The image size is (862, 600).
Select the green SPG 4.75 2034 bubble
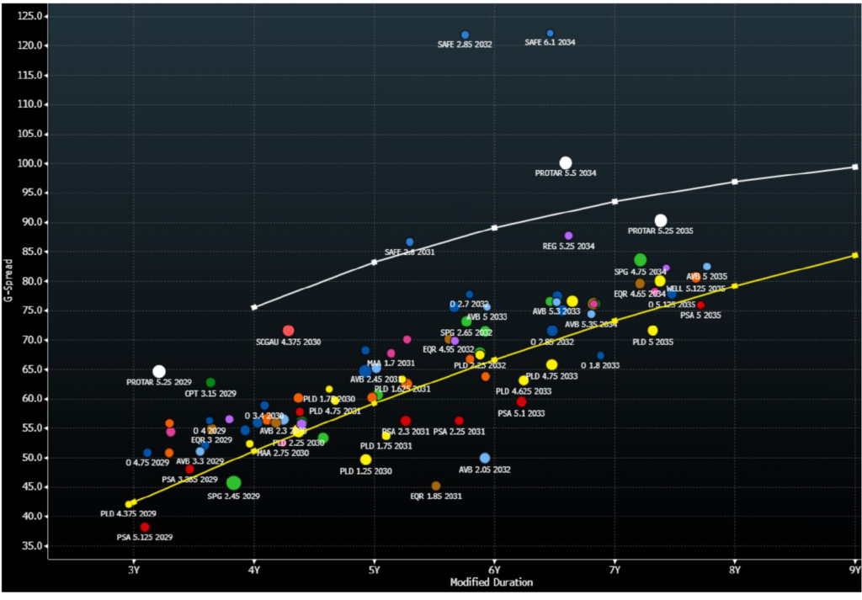(641, 260)
